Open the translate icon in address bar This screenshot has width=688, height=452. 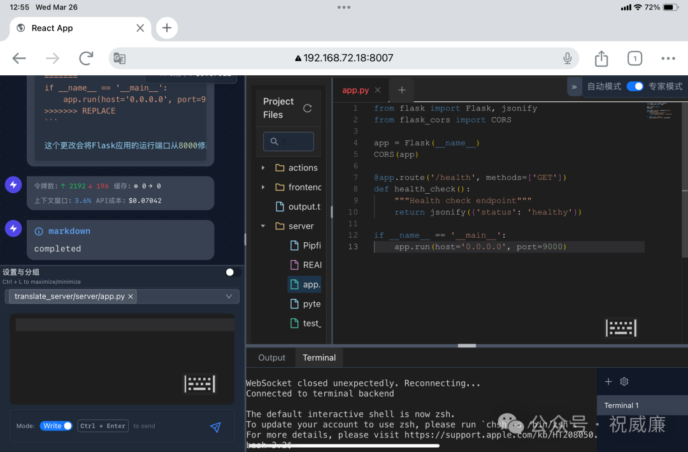click(119, 58)
